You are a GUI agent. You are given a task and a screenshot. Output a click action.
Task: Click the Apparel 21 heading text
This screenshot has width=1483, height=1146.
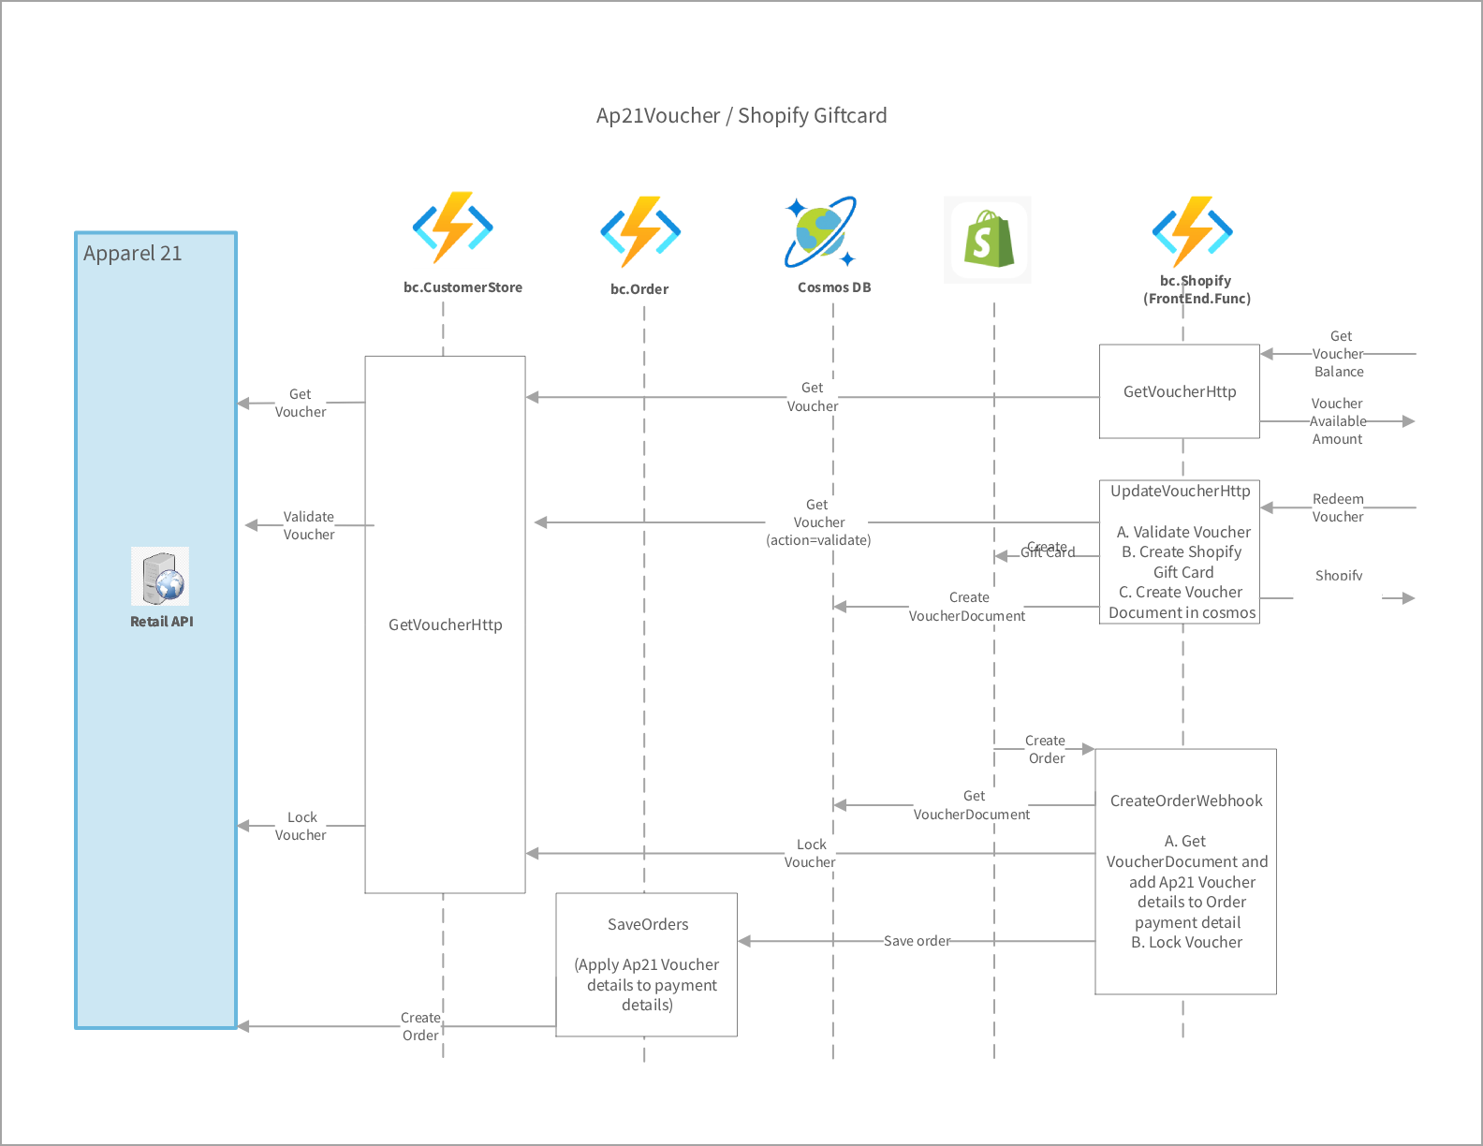point(132,253)
